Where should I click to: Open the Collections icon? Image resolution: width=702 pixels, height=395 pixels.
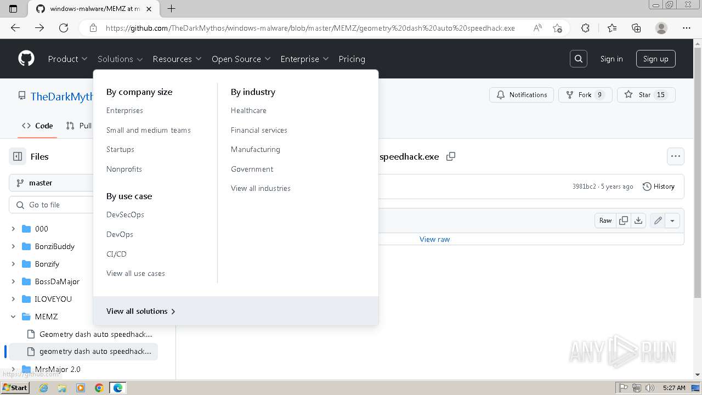coord(636,28)
